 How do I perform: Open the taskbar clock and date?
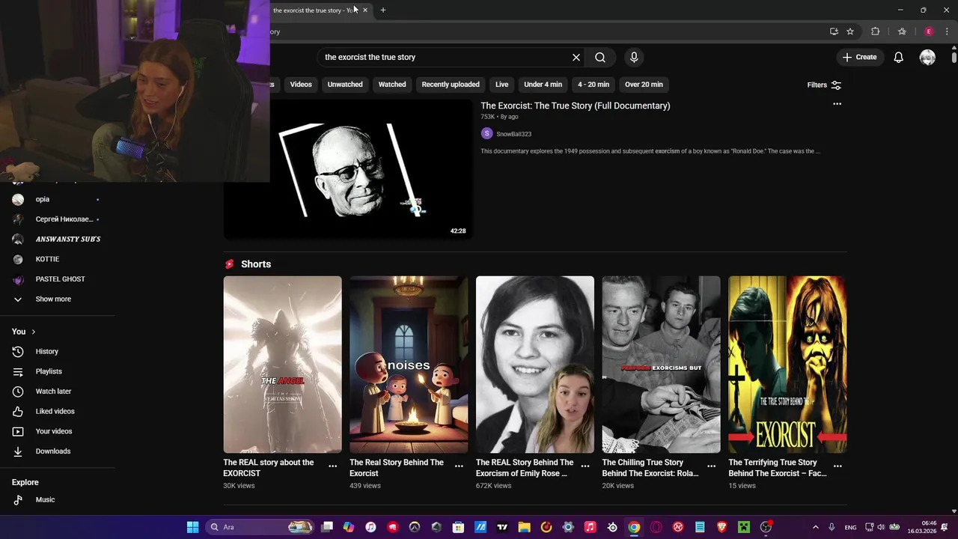pos(922,527)
